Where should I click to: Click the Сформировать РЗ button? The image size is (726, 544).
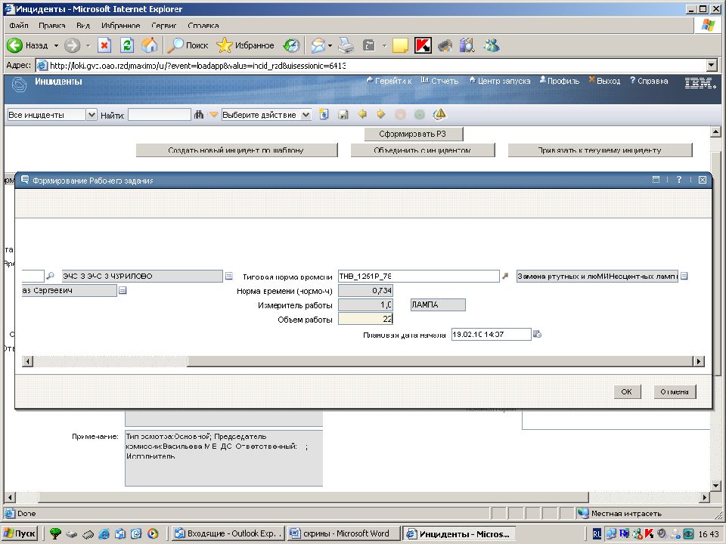click(414, 134)
